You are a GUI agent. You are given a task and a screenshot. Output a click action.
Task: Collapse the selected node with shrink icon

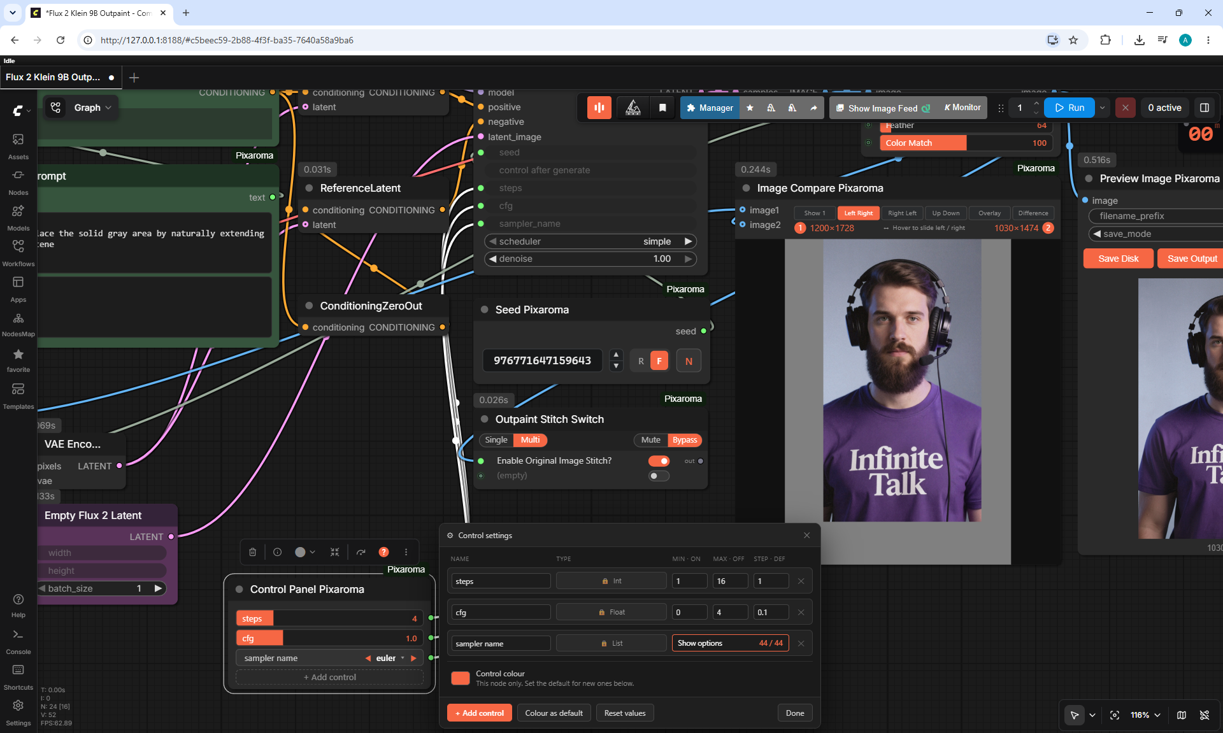point(335,552)
